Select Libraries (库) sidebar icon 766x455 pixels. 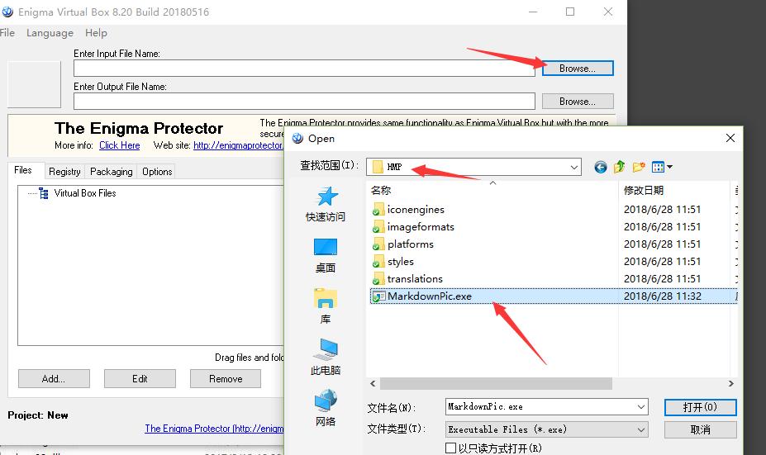[326, 298]
